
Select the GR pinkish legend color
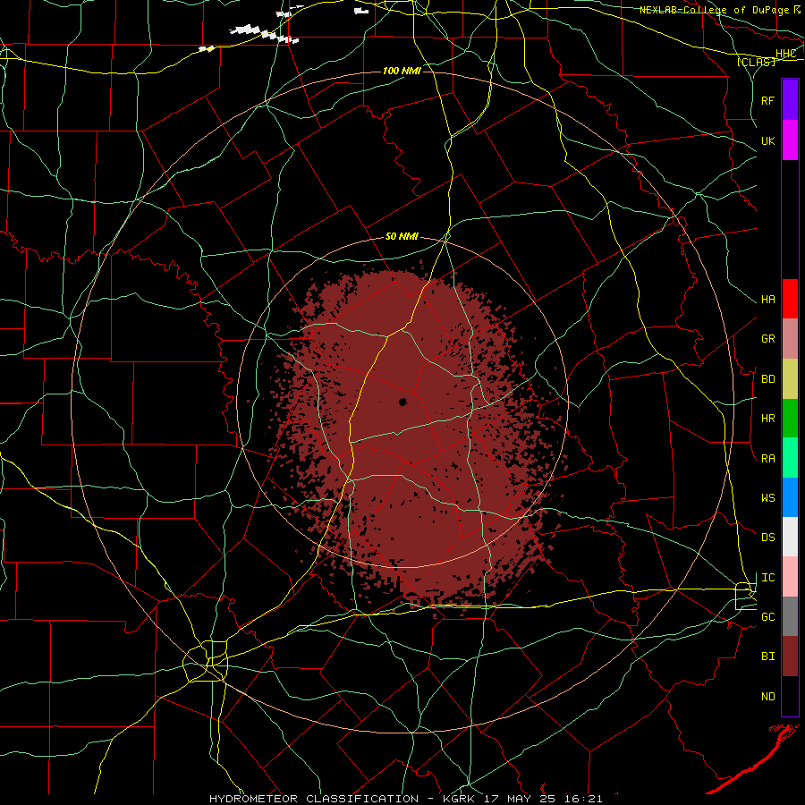click(x=790, y=339)
